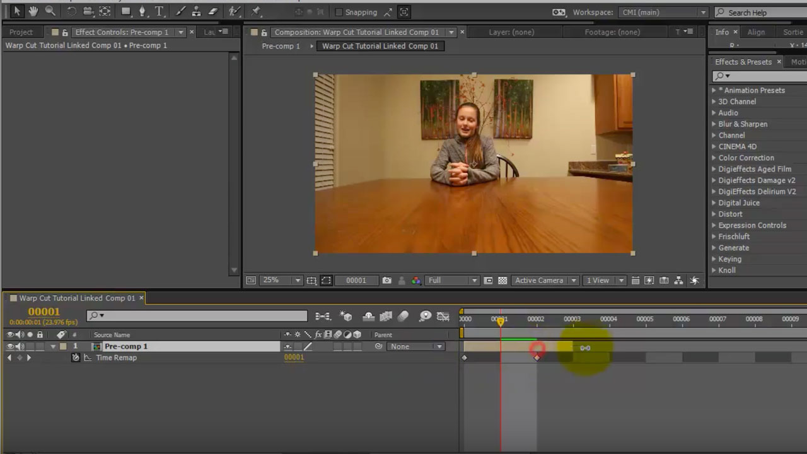Image resolution: width=807 pixels, height=454 pixels.
Task: Select the Hand tool
Action: 33,11
